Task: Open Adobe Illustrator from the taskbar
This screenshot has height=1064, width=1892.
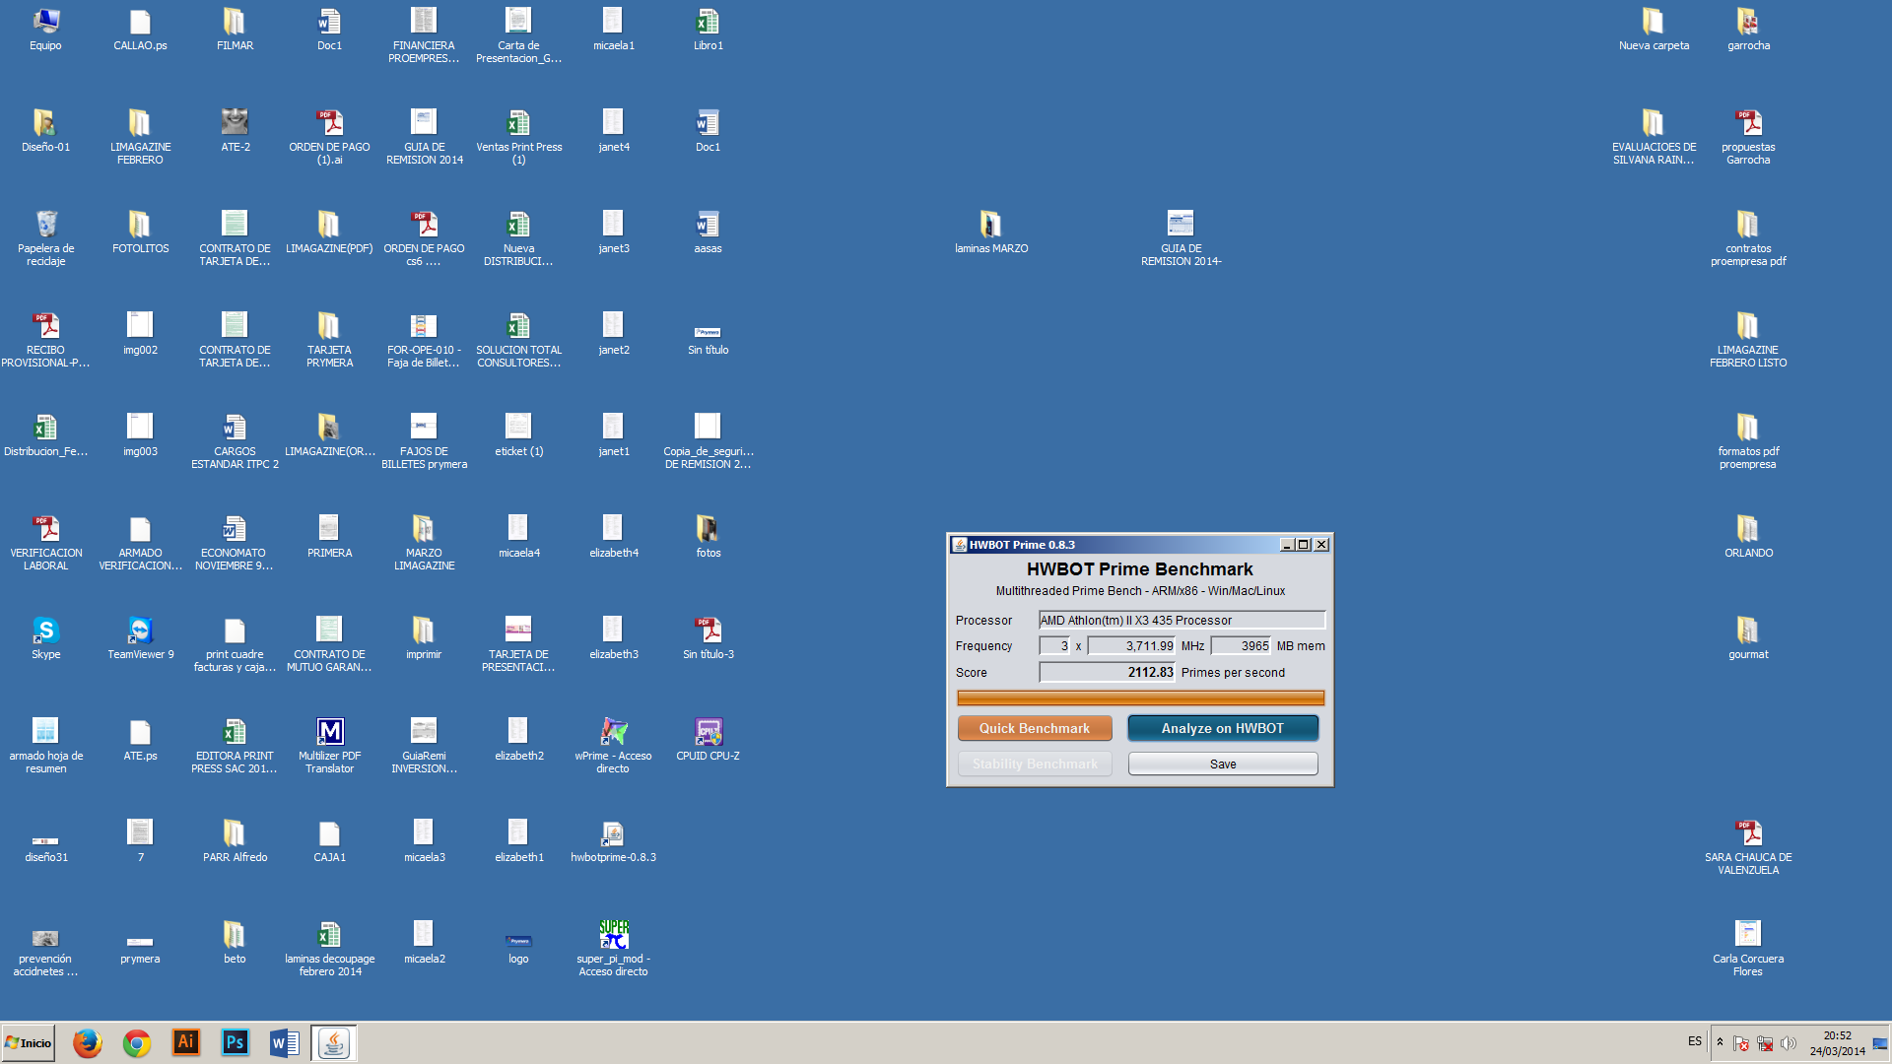Action: click(186, 1042)
